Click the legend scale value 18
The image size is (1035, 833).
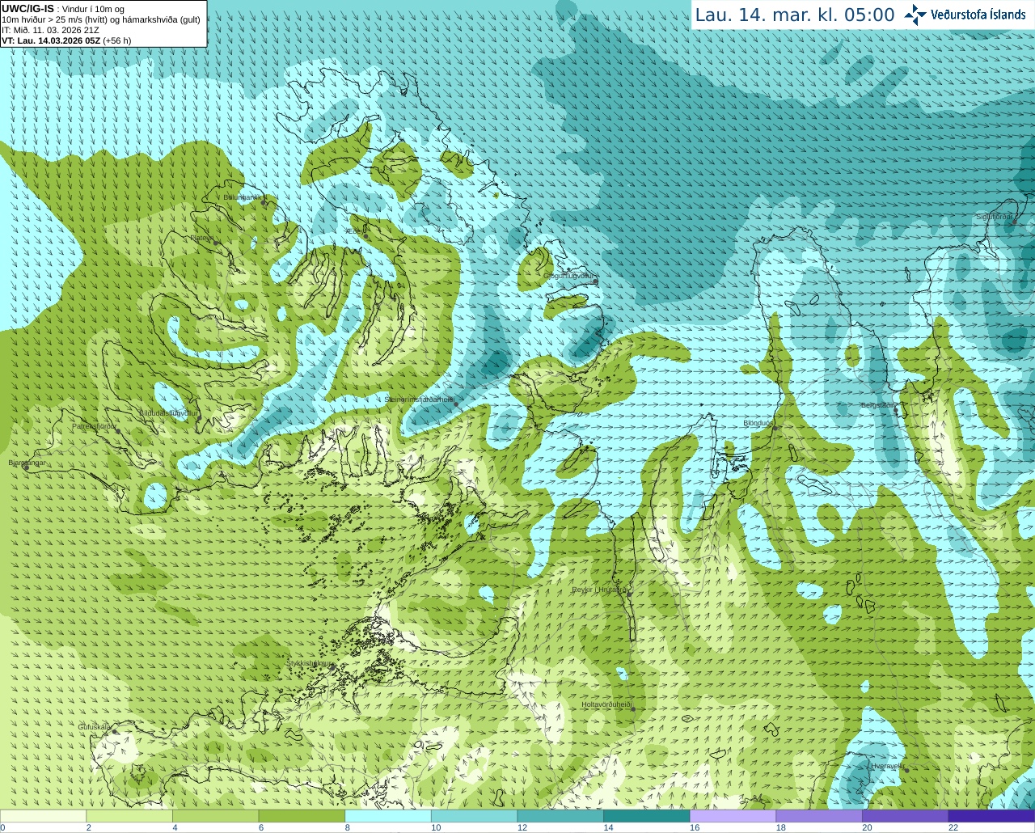[781, 827]
